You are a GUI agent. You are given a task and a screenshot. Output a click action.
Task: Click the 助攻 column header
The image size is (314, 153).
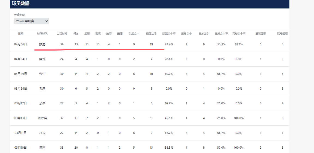pyautogui.click(x=98, y=34)
